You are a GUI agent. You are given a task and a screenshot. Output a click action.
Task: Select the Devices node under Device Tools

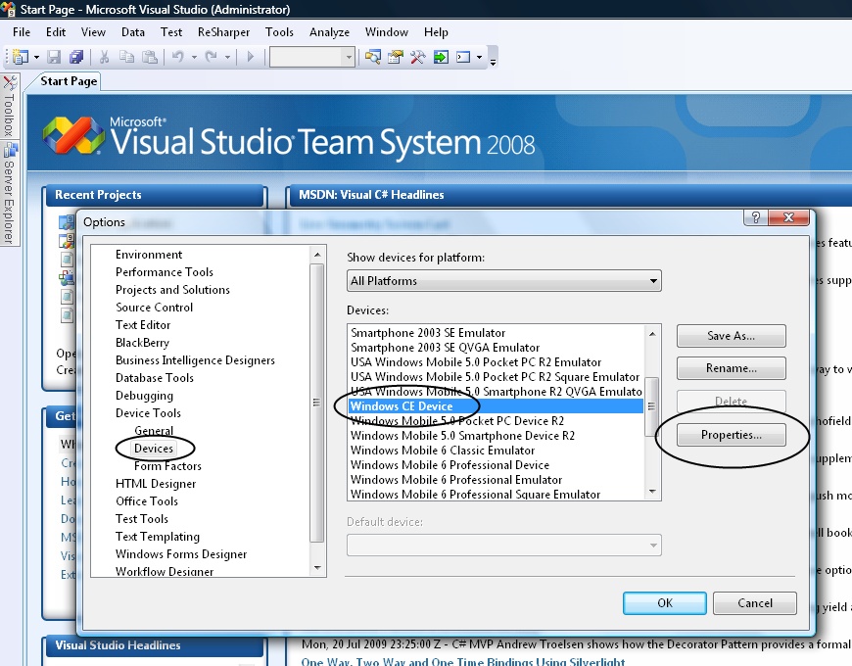(154, 449)
